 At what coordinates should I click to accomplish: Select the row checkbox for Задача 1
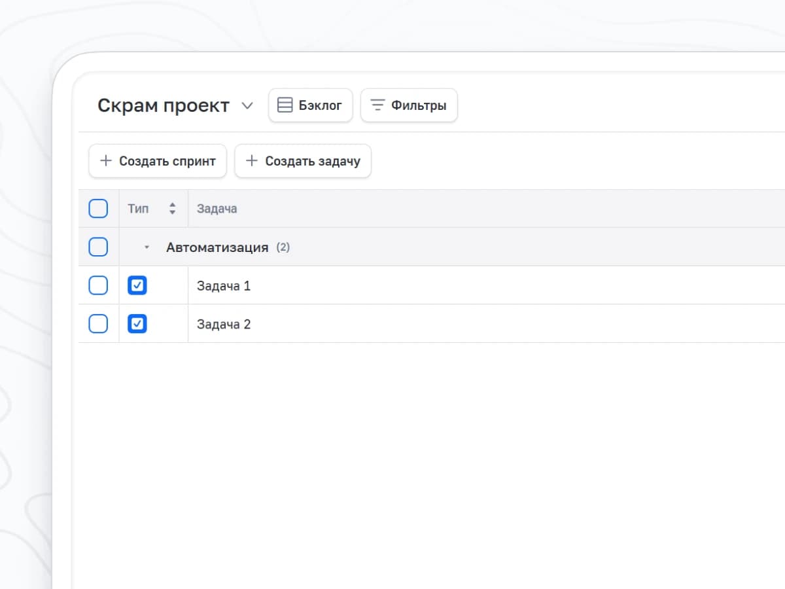pyautogui.click(x=98, y=285)
